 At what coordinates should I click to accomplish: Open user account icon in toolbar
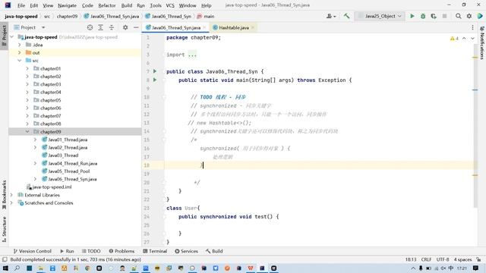[331, 16]
